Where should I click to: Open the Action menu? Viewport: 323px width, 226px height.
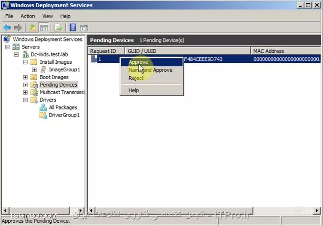tap(28, 16)
